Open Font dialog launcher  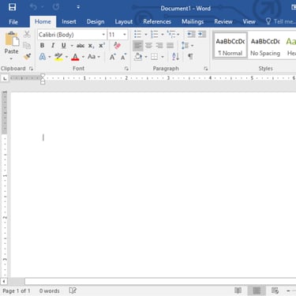point(126,69)
